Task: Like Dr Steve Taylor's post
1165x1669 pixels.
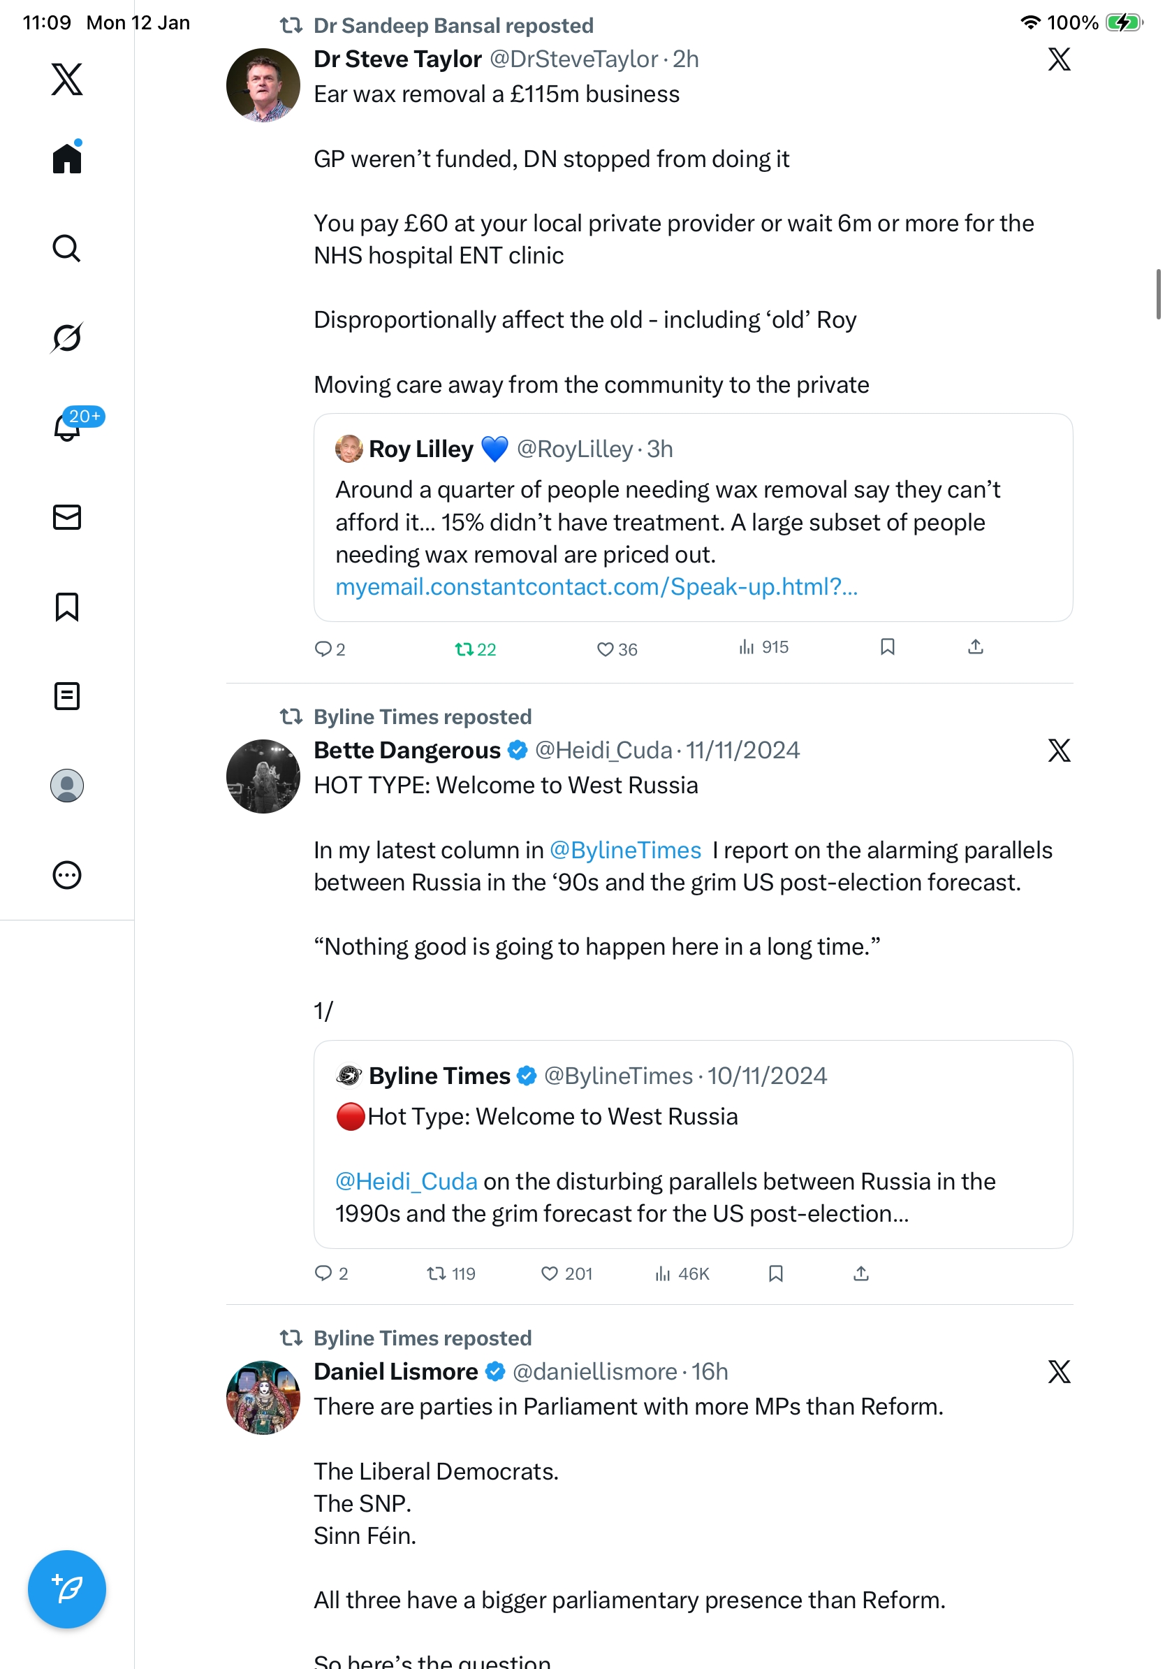Action: pyautogui.click(x=616, y=649)
